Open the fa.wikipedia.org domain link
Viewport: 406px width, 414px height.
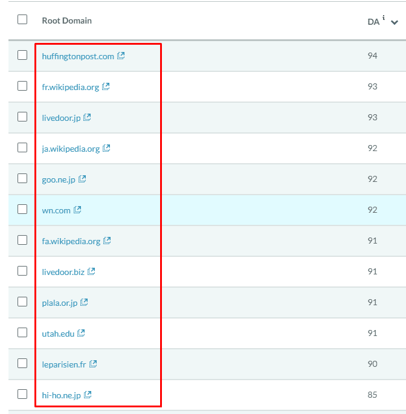pos(71,241)
